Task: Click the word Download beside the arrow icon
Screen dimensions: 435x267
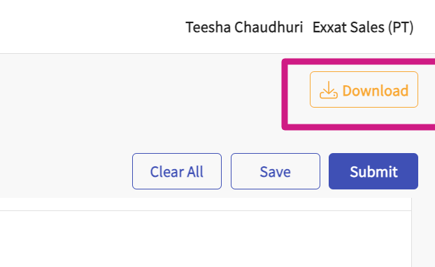Action: coord(376,90)
